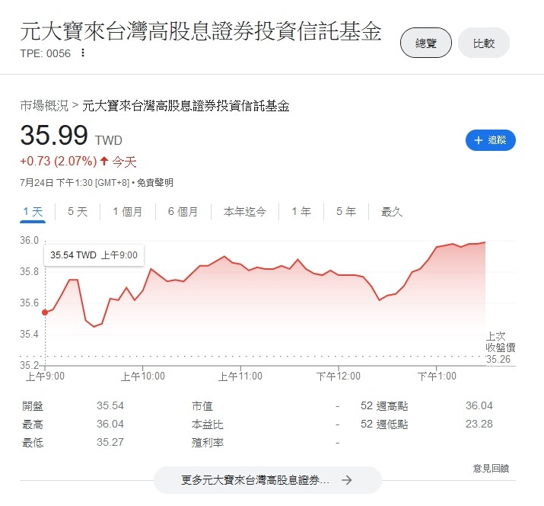Switch chart range to 本年迄今
Screen dimensions: 544x506
click(x=244, y=211)
